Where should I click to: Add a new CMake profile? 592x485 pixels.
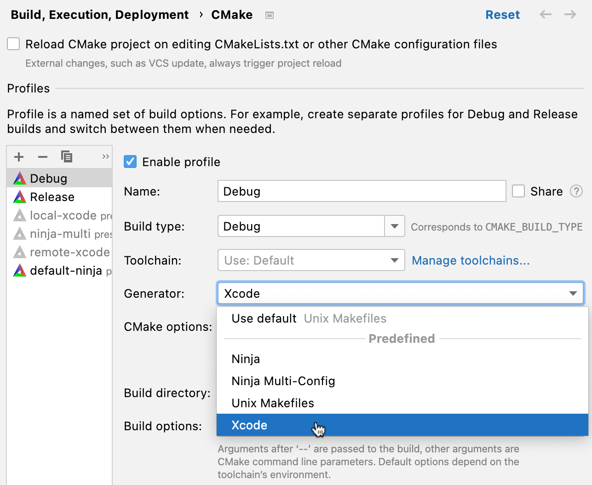click(18, 156)
